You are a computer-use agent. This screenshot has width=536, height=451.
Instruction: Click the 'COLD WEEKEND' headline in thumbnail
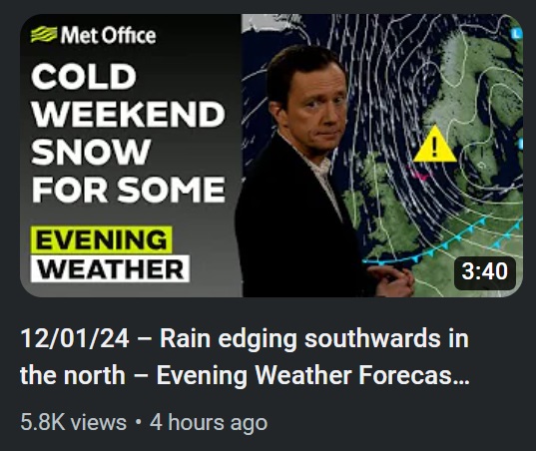128,95
